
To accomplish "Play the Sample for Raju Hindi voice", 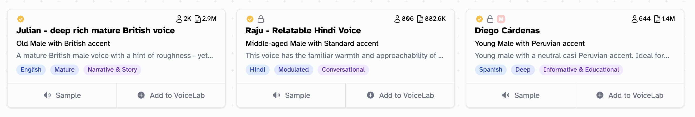I will [x=291, y=95].
